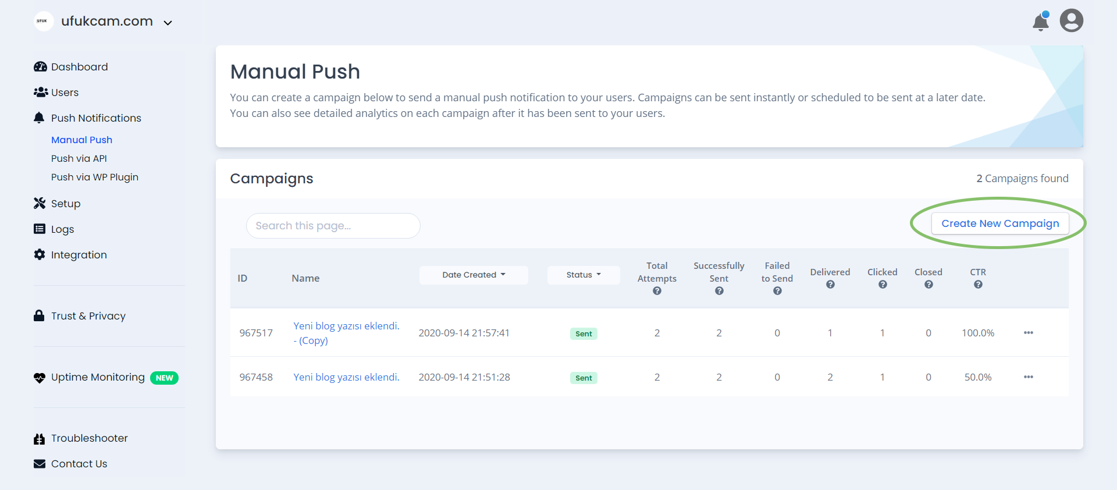Select Manual Push submenu item
Screen dimensions: 1117x490
81,140
